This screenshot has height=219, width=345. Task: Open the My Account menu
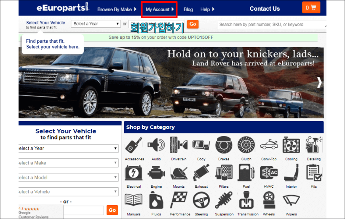160,10
